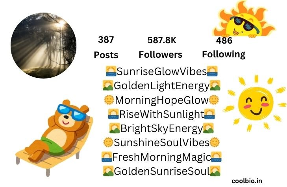Image resolution: width=287 pixels, height=187 pixels.
Task: Open the 387 Posts count
Action: 106,47
